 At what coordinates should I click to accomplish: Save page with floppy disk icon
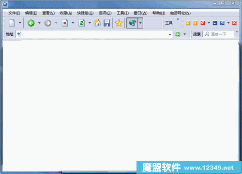tap(107, 23)
